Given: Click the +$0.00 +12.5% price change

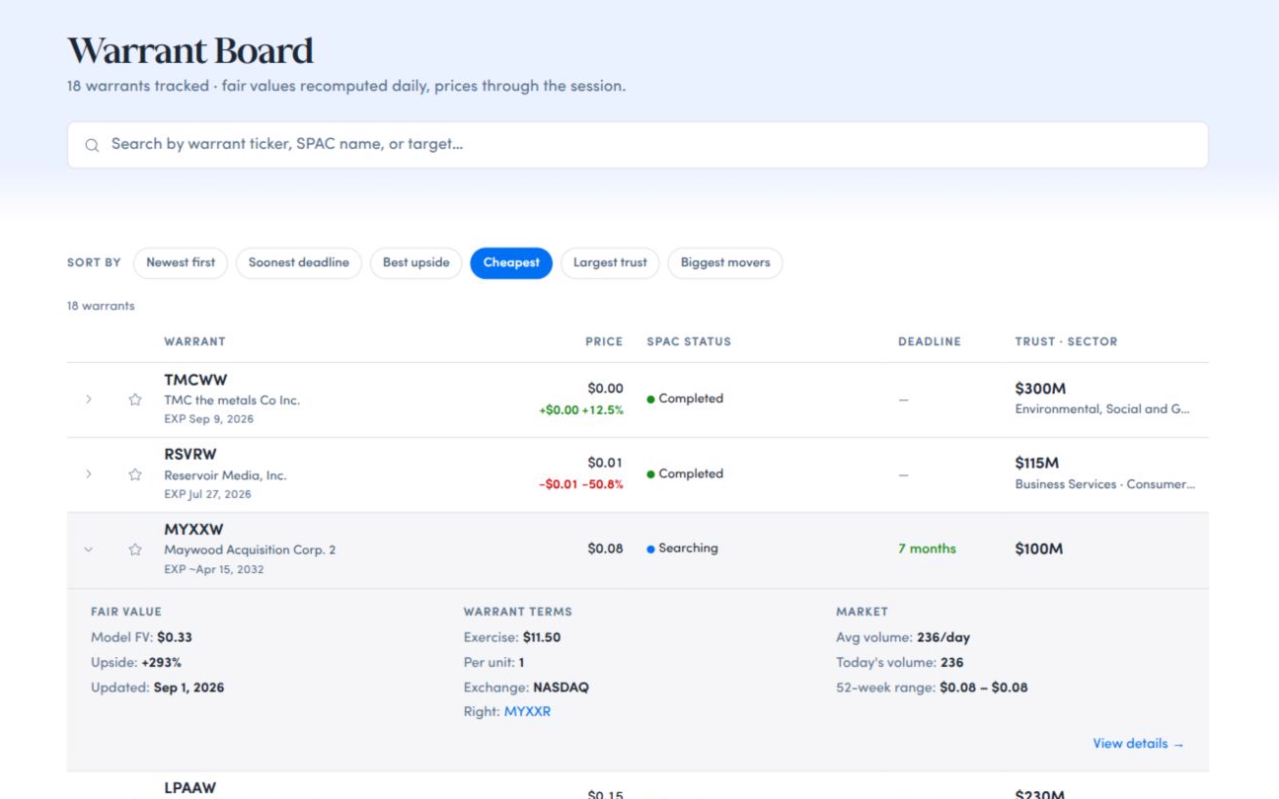Looking at the screenshot, I should coord(581,410).
